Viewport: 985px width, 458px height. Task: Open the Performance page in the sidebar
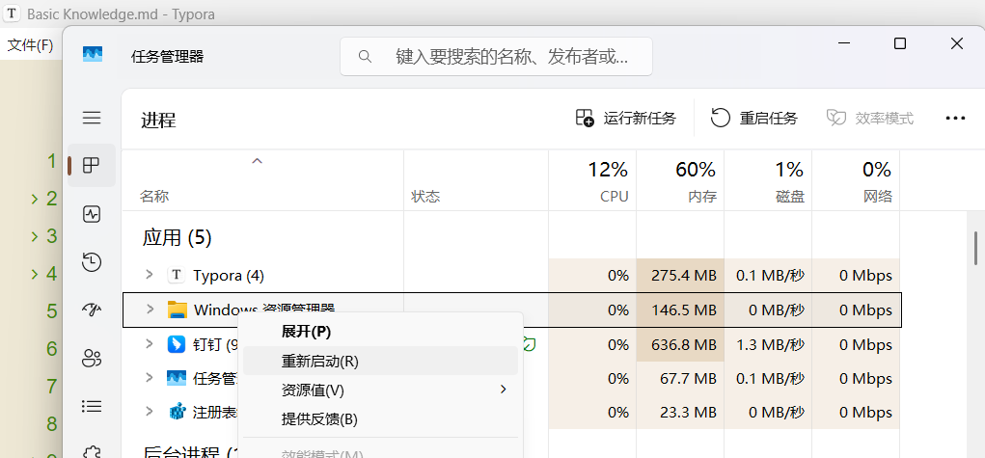point(92,214)
